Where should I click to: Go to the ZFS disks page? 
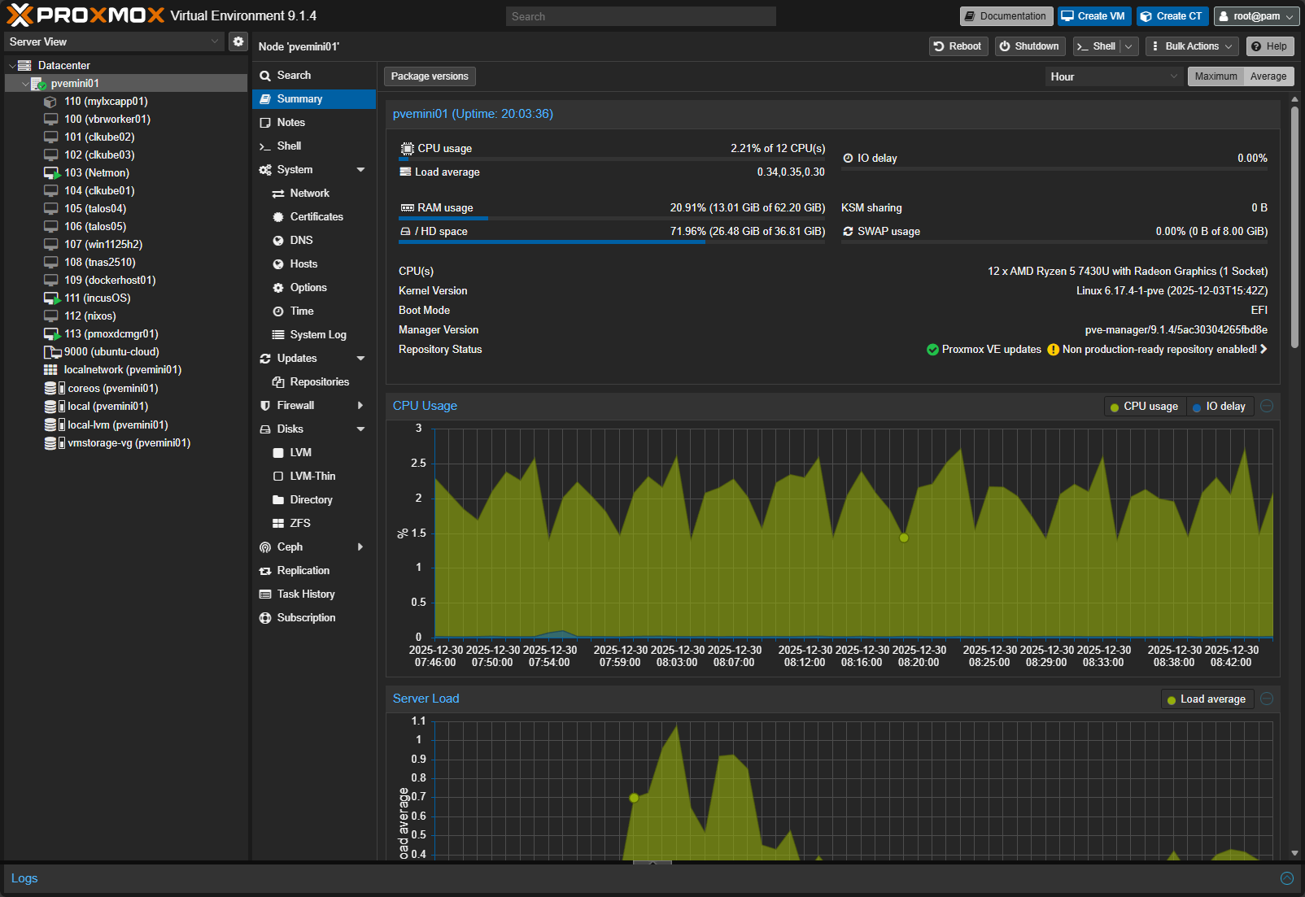299,524
